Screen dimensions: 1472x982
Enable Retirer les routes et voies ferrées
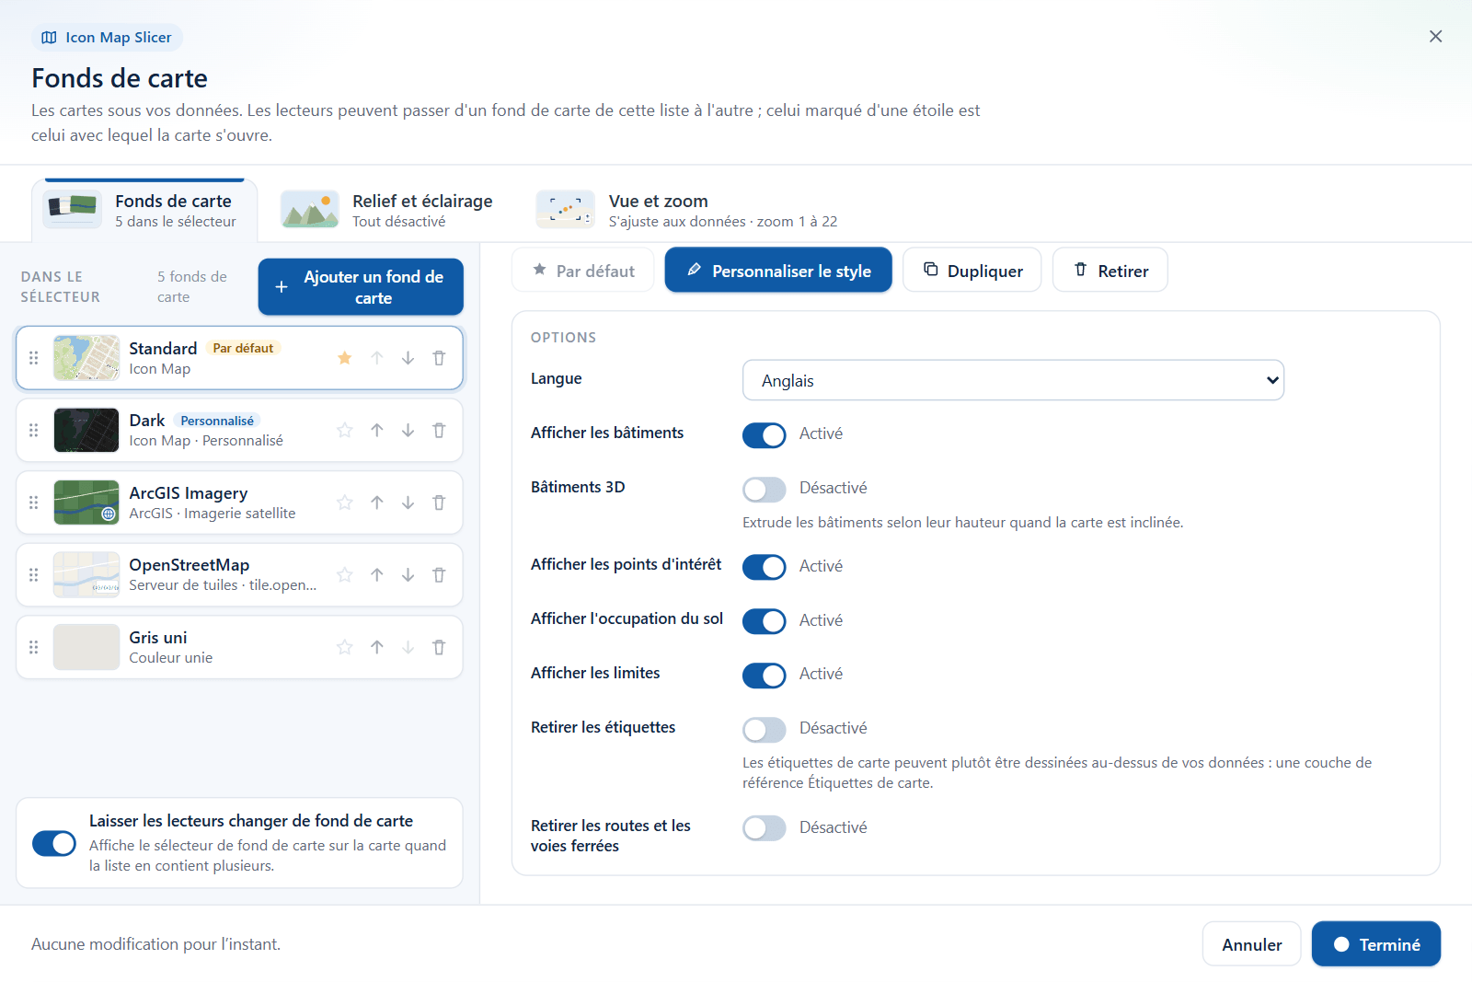click(x=765, y=828)
